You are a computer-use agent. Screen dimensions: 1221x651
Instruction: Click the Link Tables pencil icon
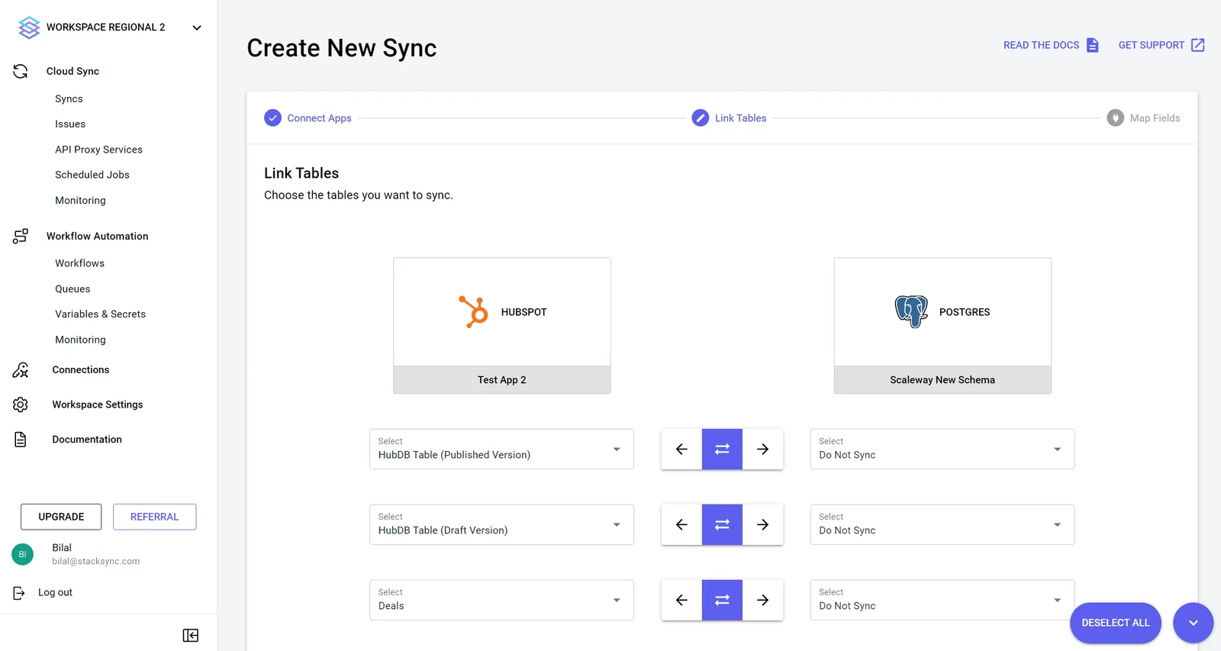point(701,118)
